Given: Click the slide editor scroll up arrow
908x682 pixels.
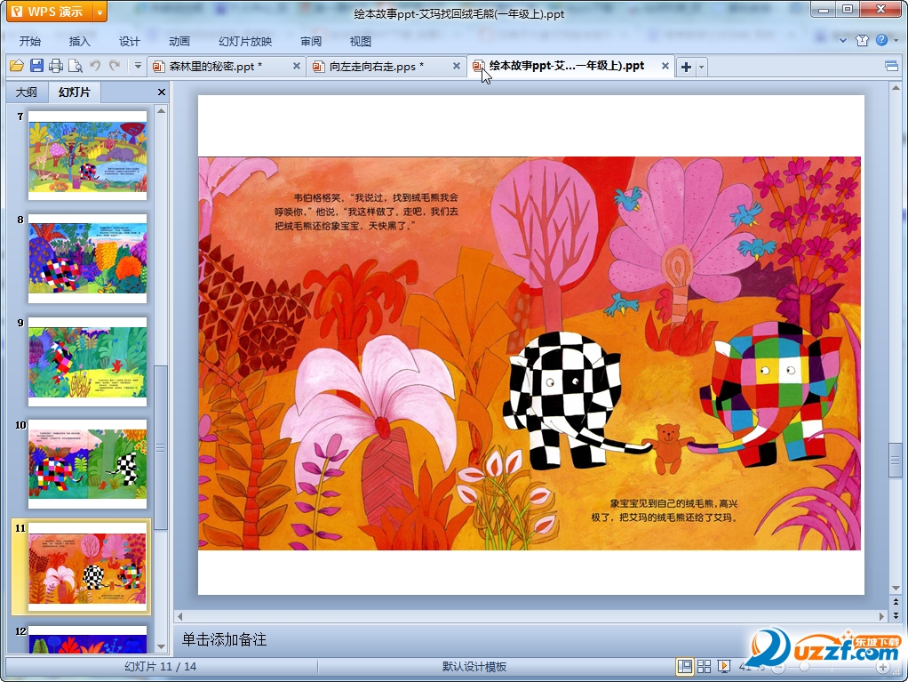Looking at the screenshot, I should [x=896, y=88].
